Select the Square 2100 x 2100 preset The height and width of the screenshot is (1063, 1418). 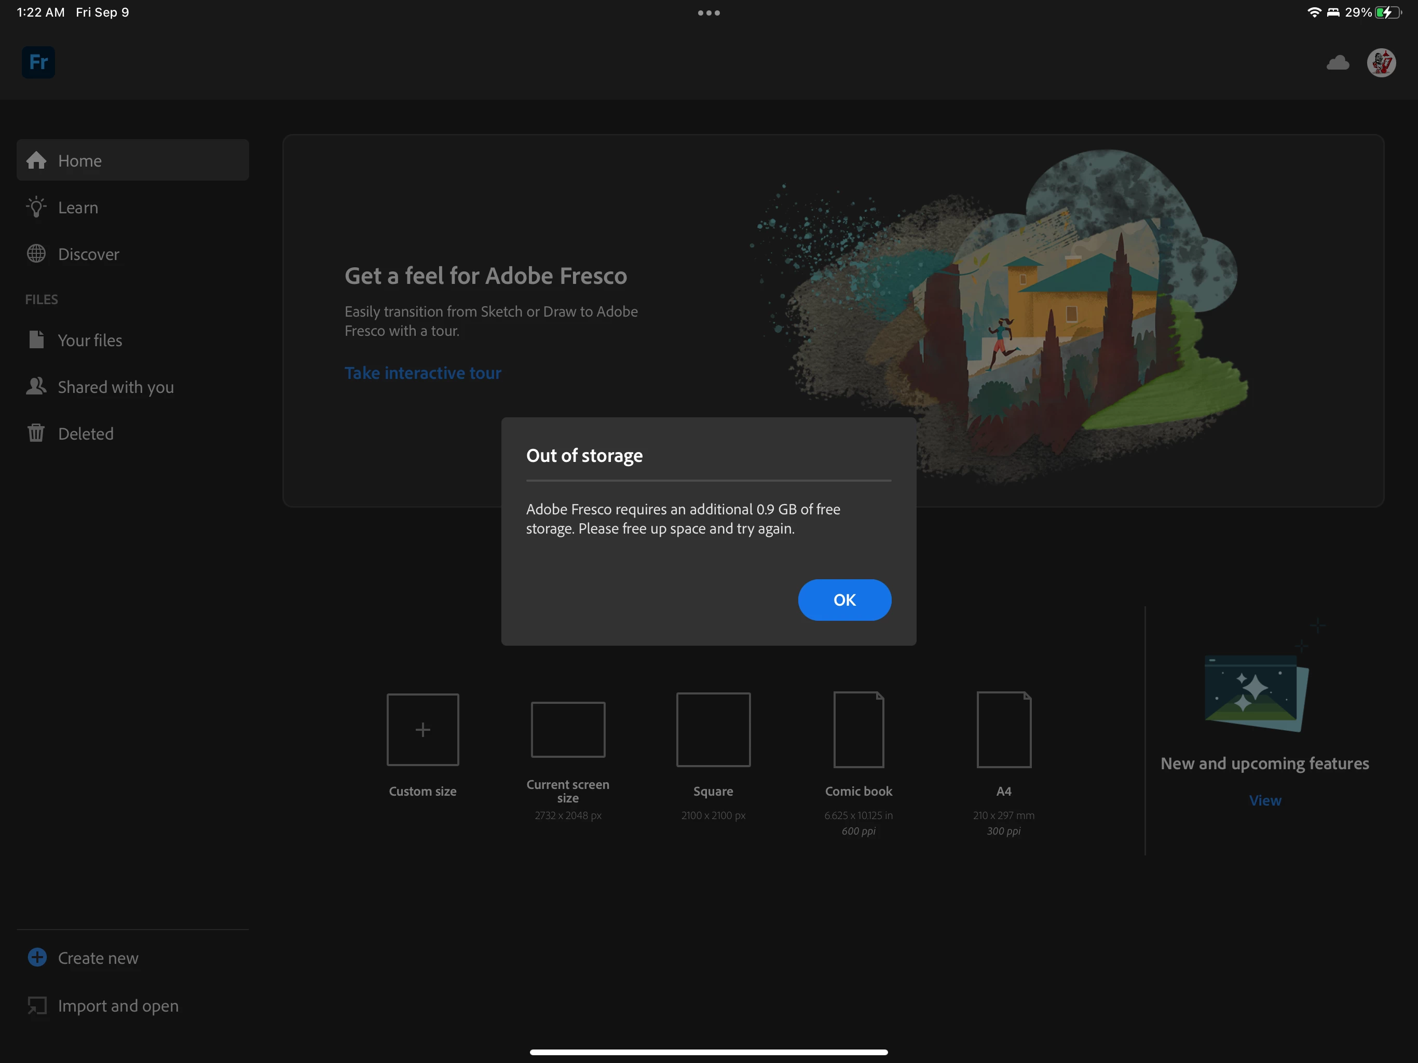[x=713, y=730]
